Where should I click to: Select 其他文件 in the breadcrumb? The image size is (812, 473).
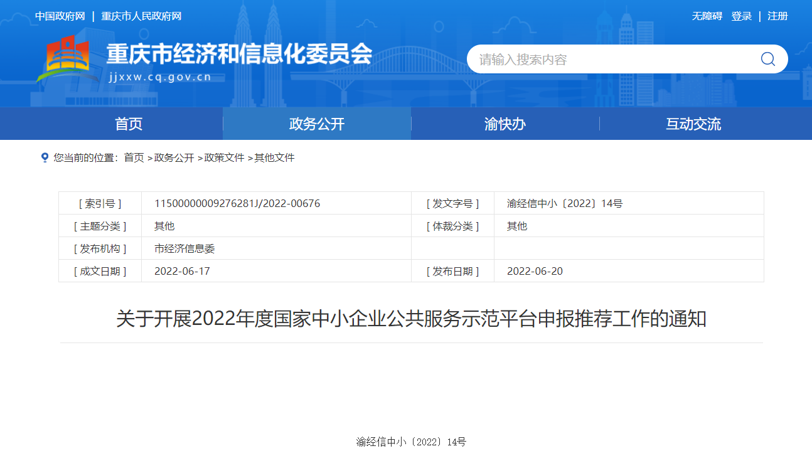274,157
